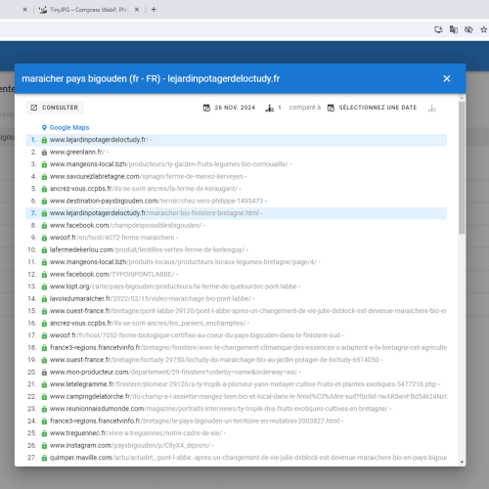Image resolution: width=489 pixels, height=489 pixels.
Task: Open result 6 destination-paysbigouden.com link
Action: (x=156, y=200)
